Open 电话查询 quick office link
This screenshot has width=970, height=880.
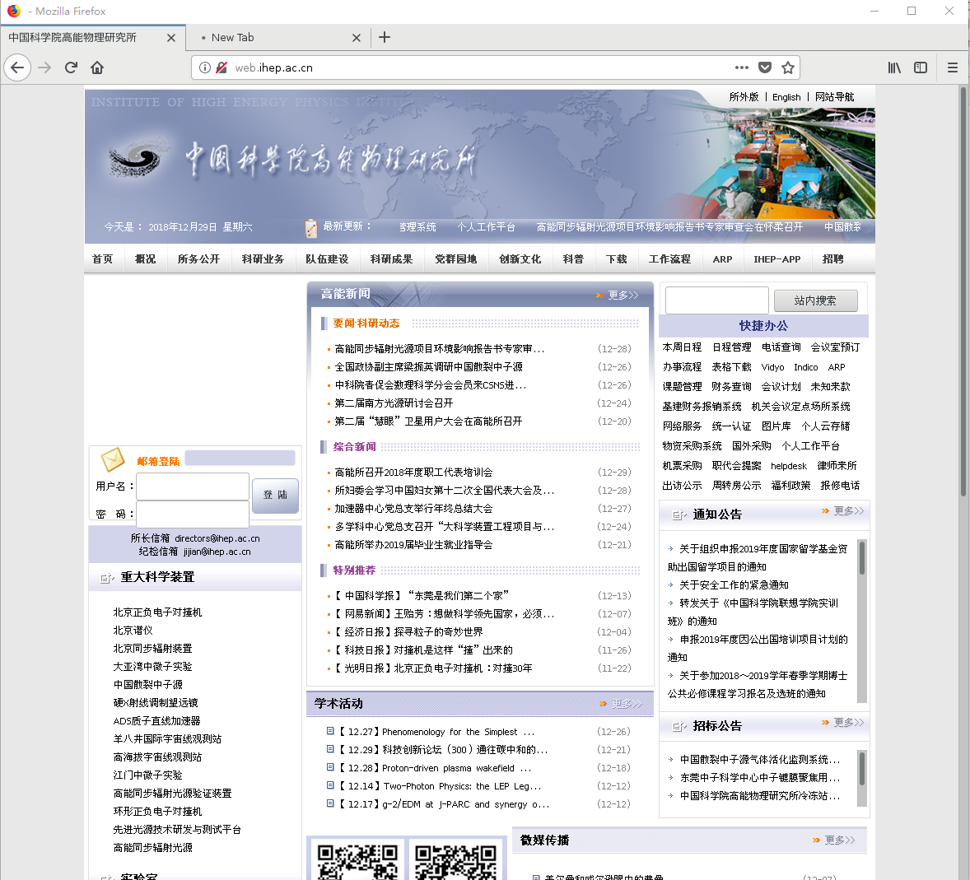pyautogui.click(x=781, y=347)
